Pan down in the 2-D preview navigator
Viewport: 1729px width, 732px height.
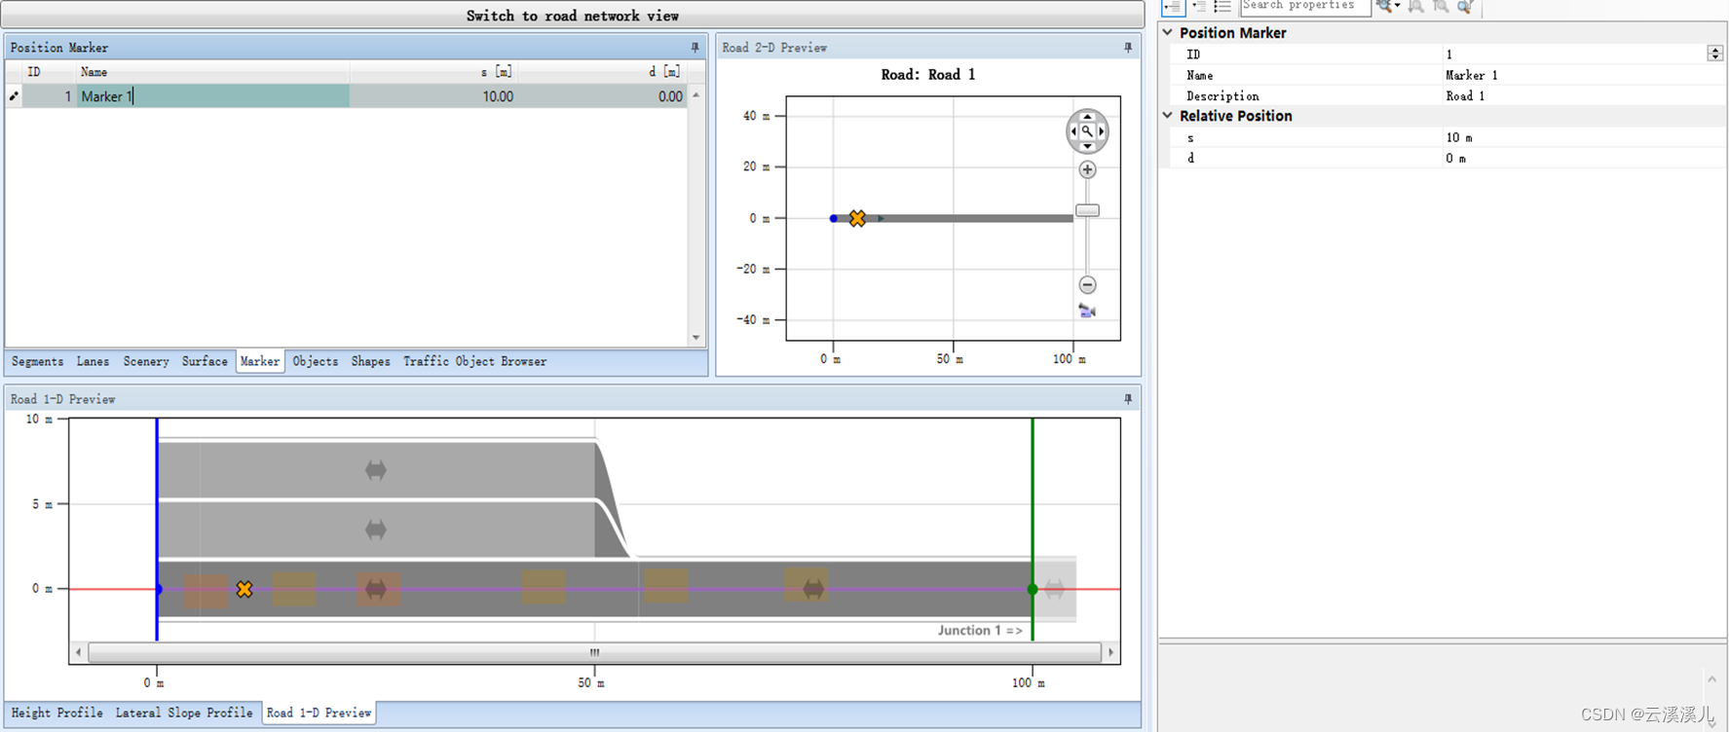pyautogui.click(x=1087, y=146)
